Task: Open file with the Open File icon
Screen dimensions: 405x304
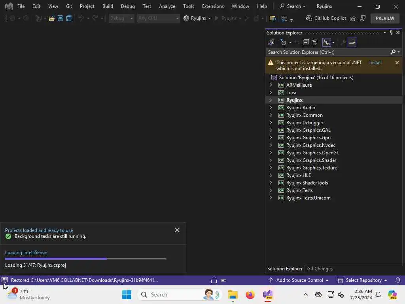Action: tap(52, 18)
